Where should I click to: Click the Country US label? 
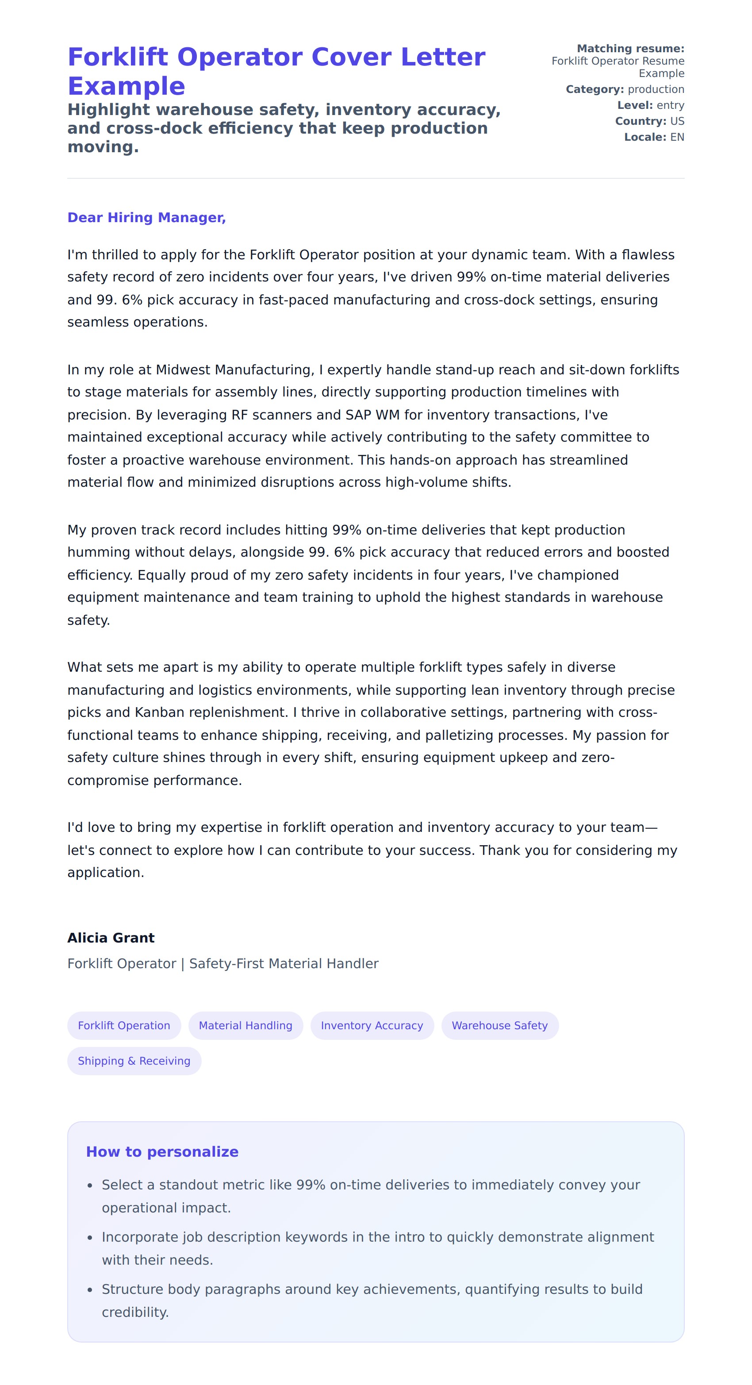tap(649, 121)
